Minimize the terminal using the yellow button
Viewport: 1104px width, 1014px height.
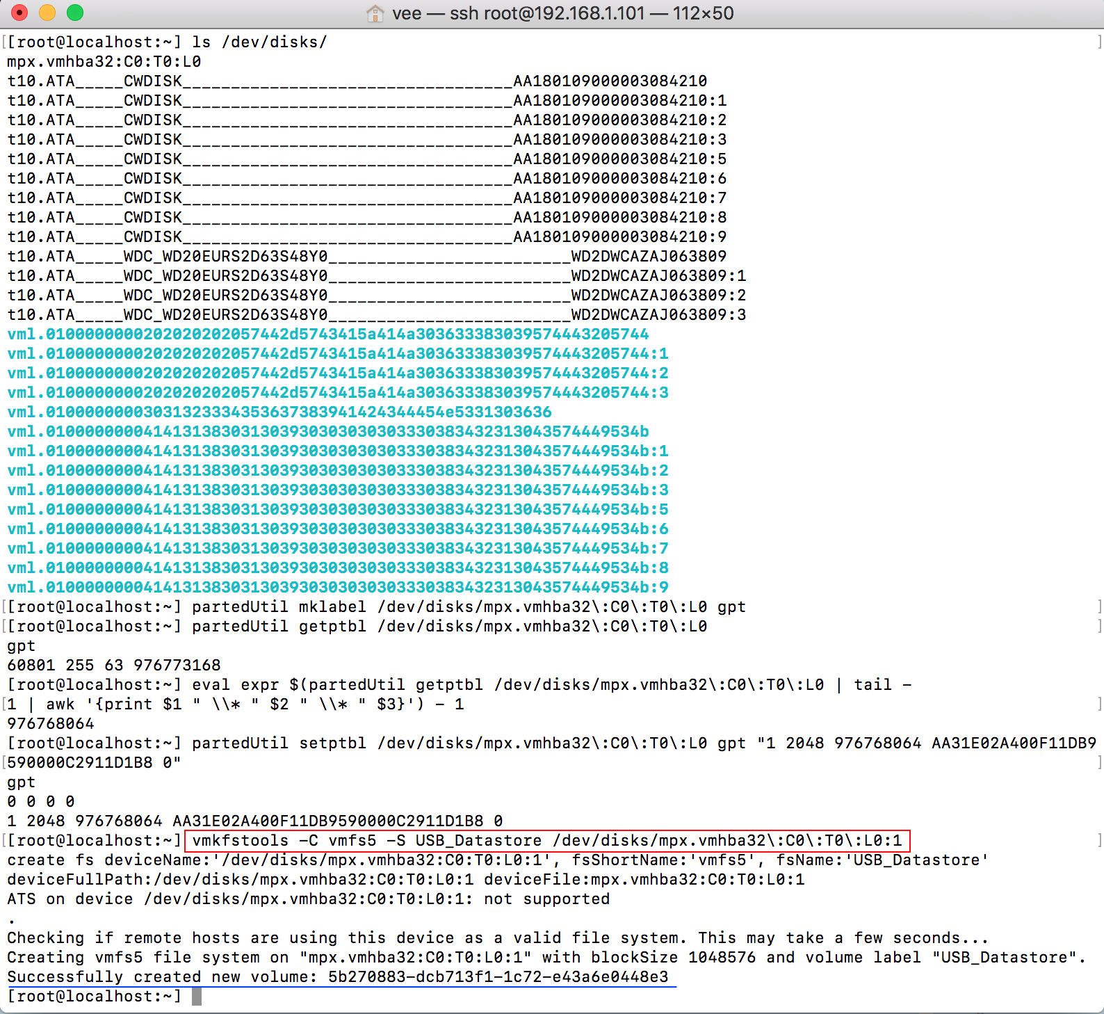47,13
